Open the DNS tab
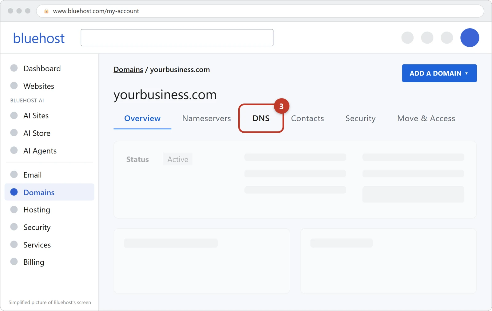The height and width of the screenshot is (311, 492). coord(261,119)
